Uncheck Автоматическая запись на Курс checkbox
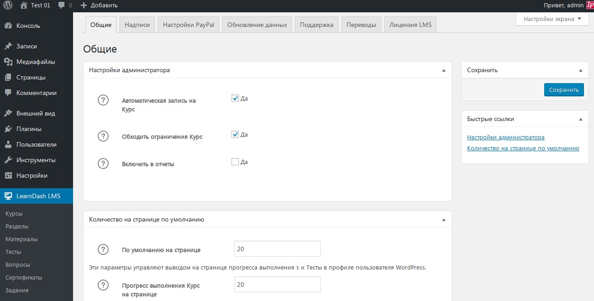This screenshot has width=594, height=301. 235,98
